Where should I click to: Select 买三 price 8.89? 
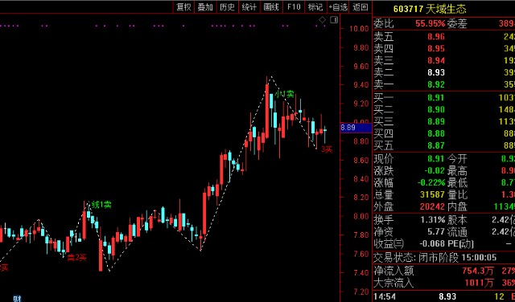[x=436, y=121]
